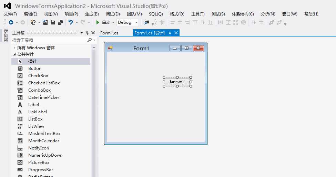
Task: Open the toolbox window position dropdown arrow
Action: [x=82, y=33]
